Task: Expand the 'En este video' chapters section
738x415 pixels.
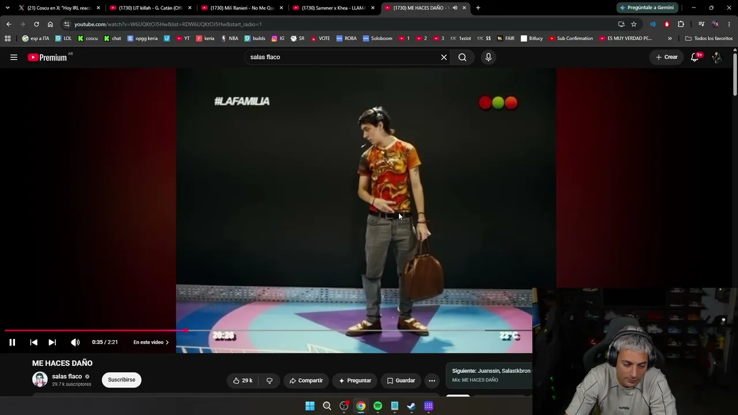Action: point(151,342)
